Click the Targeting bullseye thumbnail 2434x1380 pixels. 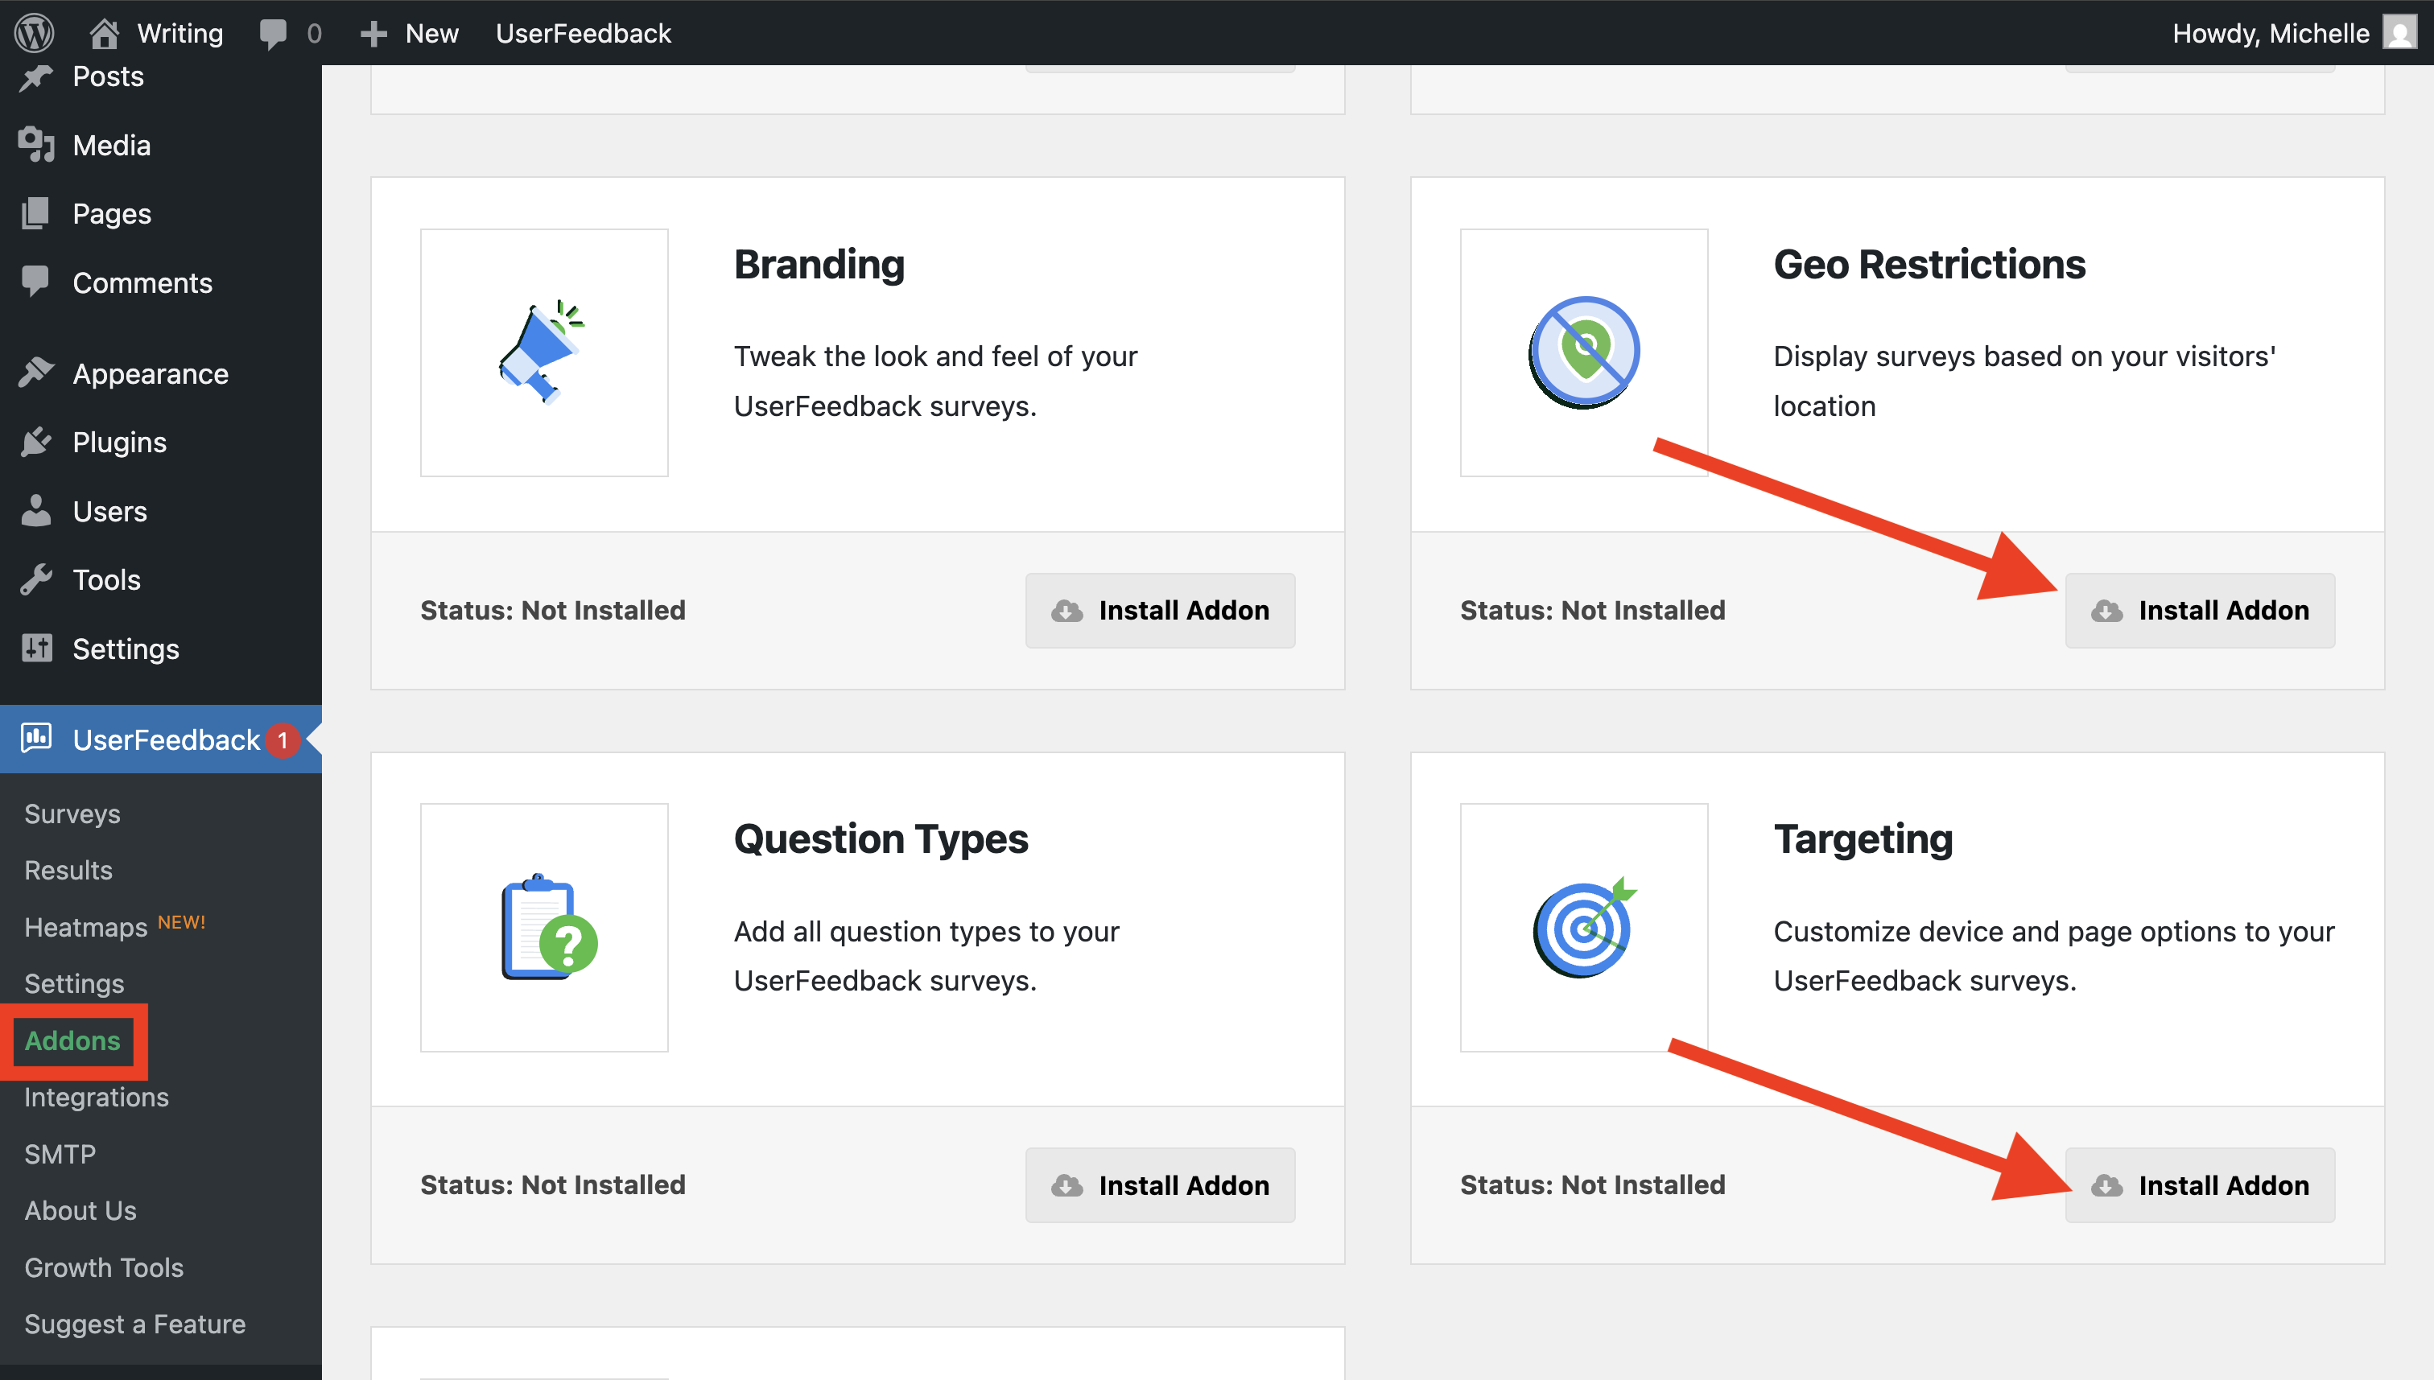(x=1584, y=927)
